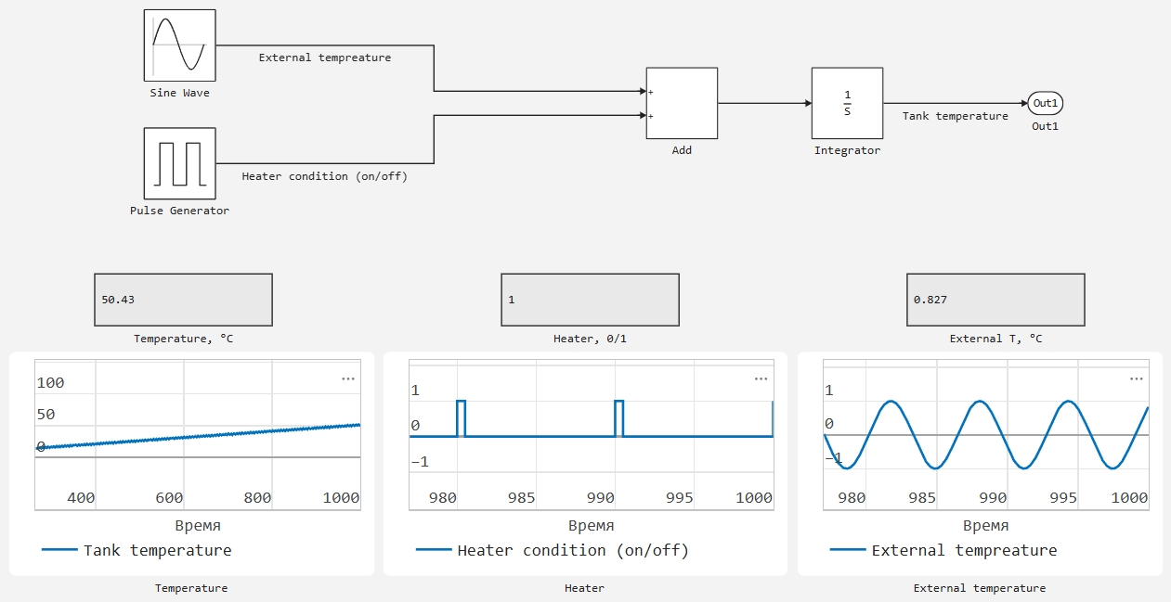This screenshot has height=602, width=1171.
Task: Click the 'External tempreature' signal line label
Action: 325,58
